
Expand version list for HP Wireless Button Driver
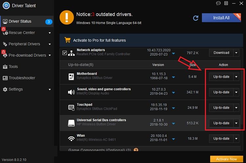pyautogui.click(x=174, y=123)
